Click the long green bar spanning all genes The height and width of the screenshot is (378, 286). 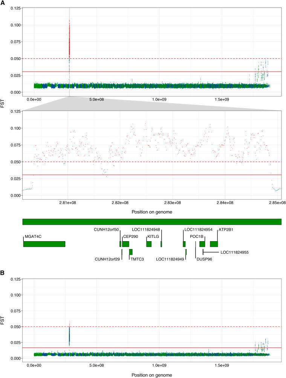(152, 222)
